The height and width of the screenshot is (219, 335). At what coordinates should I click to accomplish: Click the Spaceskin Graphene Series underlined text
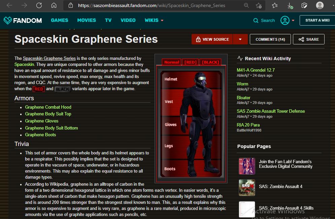pyautogui.click(x=49, y=58)
